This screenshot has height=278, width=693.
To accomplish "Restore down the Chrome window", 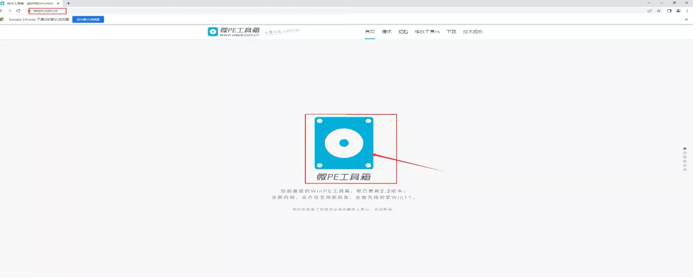I will point(674,3).
